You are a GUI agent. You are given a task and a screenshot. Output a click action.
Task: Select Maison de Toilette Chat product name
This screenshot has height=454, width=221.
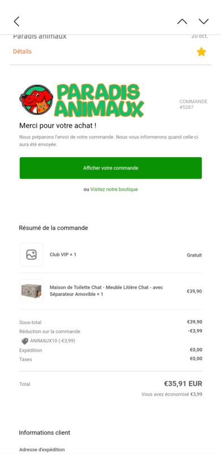(106, 291)
